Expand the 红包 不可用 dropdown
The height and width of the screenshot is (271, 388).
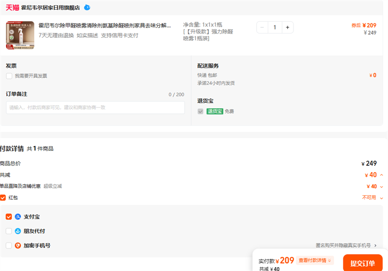381,198
